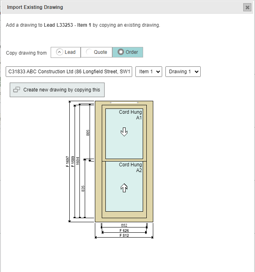Click the F 812 overall width dimension
Screen dimensions: 255x272
coord(124,235)
